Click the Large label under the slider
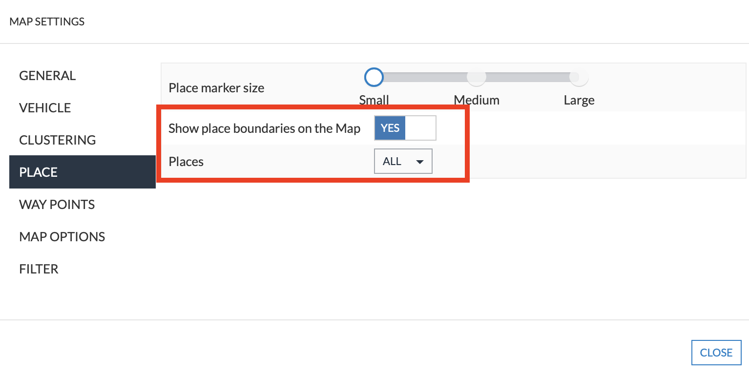 [x=579, y=100]
